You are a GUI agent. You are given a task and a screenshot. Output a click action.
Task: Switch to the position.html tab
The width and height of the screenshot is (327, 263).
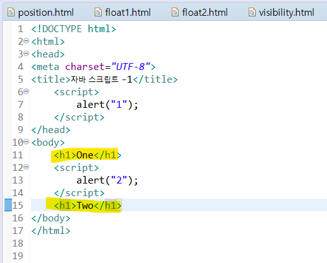pos(40,13)
